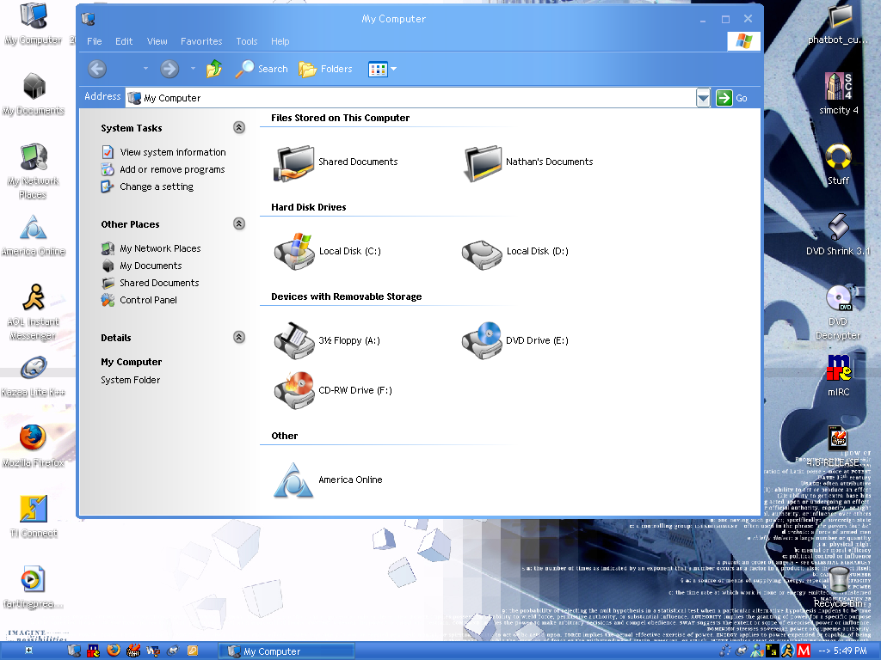Screen dimensions: 881x660
Task: Click the View system information link
Action: click(172, 152)
